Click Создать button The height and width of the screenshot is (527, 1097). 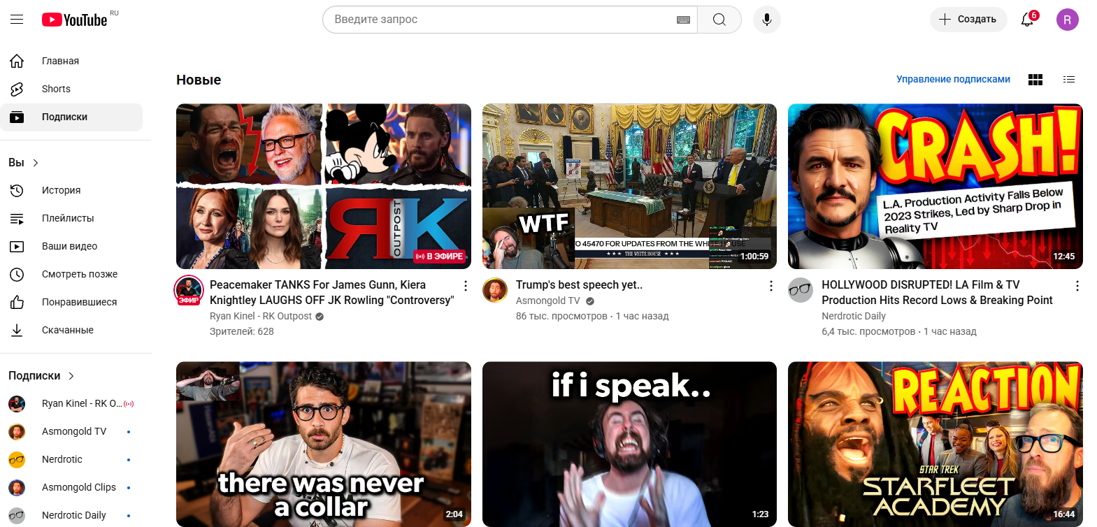[968, 20]
